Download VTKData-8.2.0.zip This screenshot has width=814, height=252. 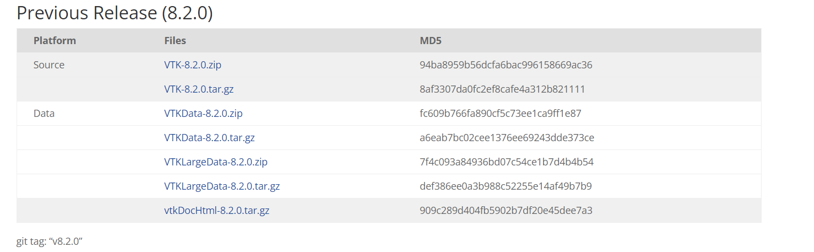[203, 114]
